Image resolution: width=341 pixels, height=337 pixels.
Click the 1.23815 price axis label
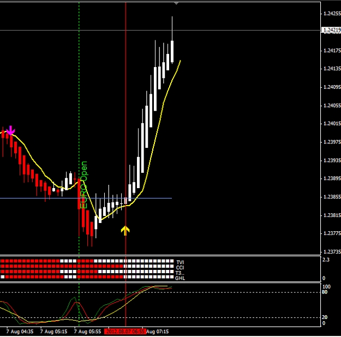(332, 215)
